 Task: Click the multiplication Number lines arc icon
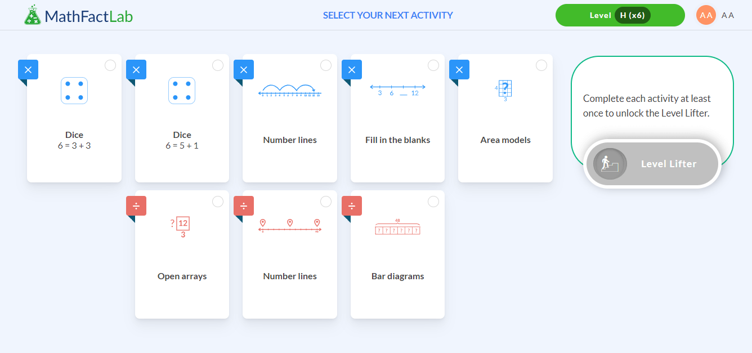pos(290,90)
